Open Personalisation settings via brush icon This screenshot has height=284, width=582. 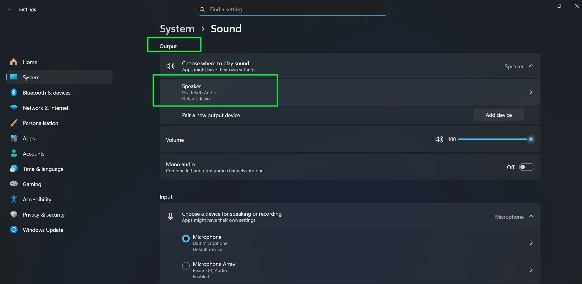(x=14, y=123)
